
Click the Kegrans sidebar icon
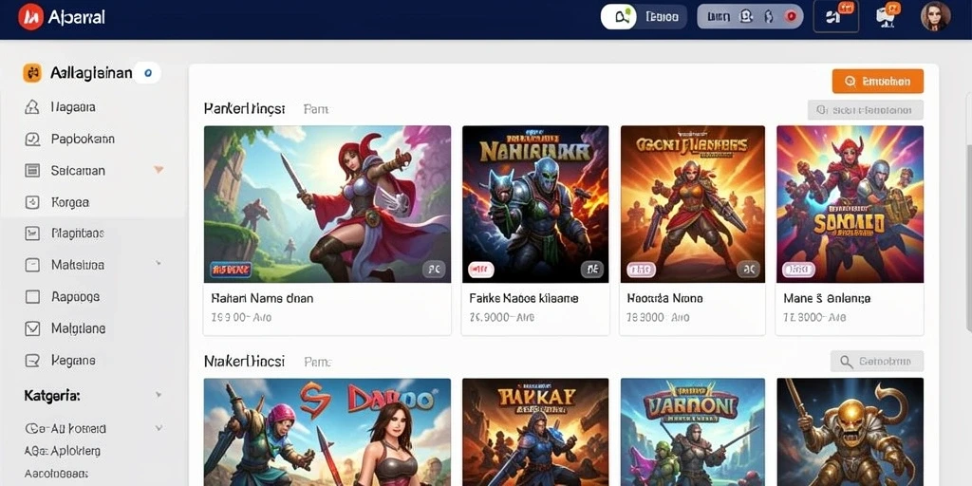point(32,360)
